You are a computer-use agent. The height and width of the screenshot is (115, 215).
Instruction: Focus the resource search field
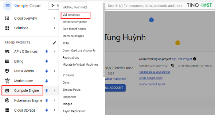click(x=145, y=6)
